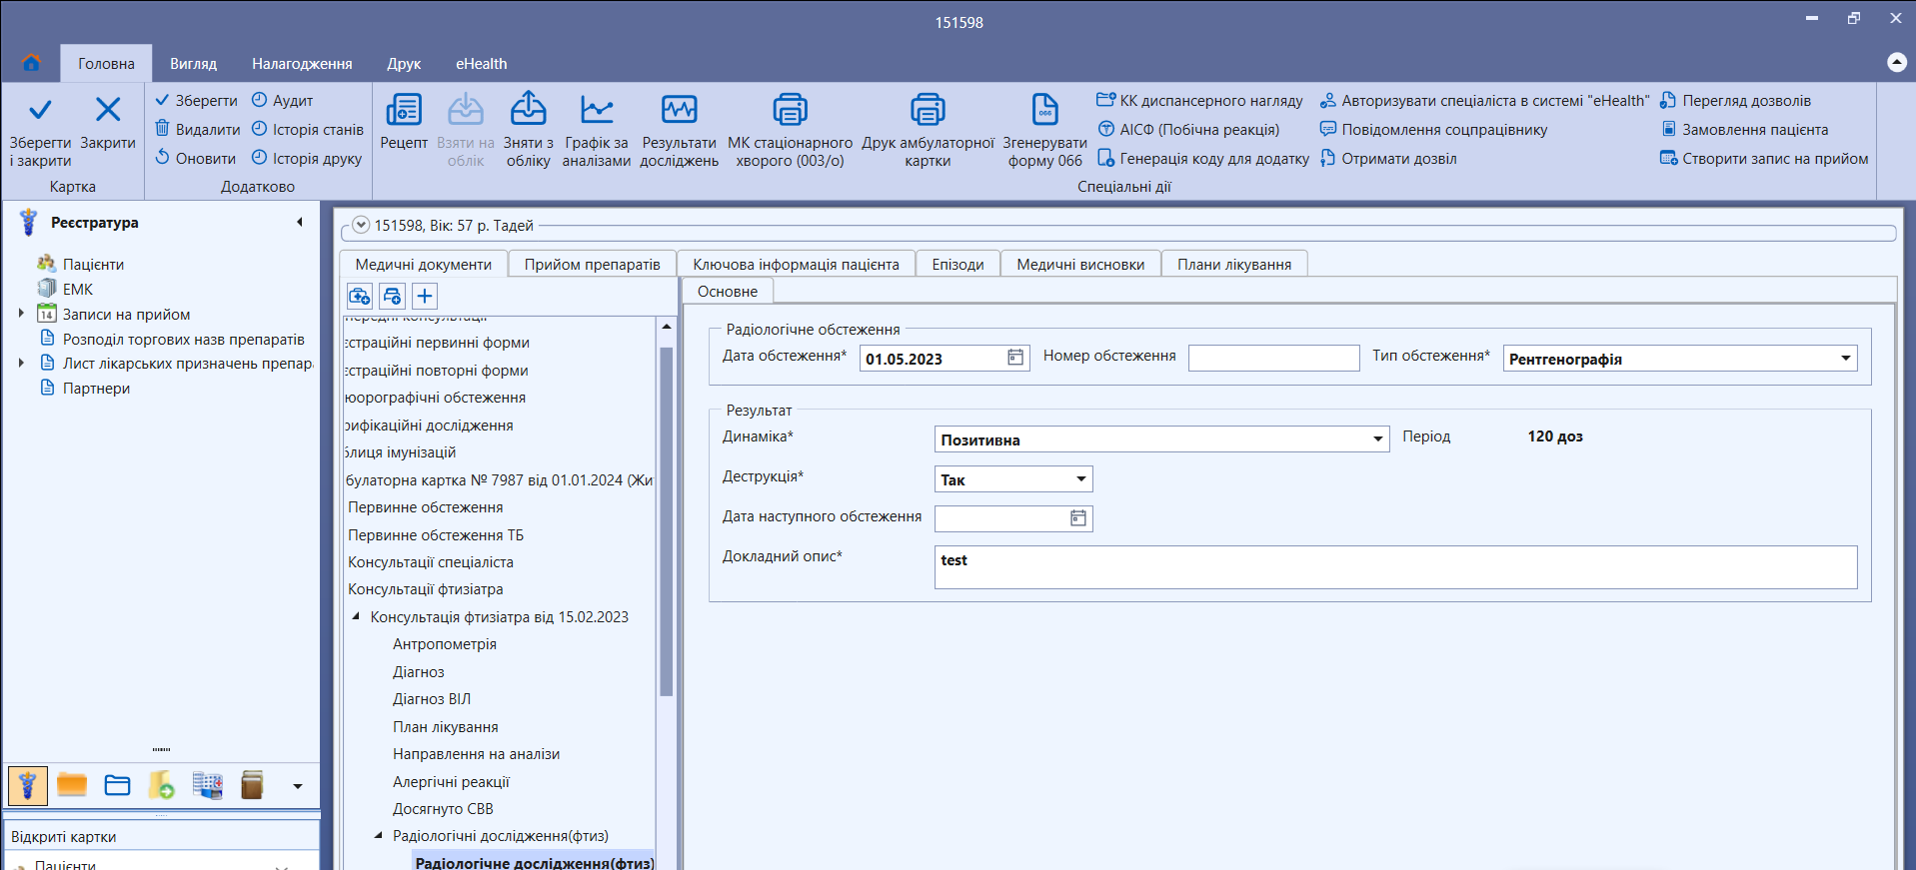The image size is (1916, 870).
Task: Click Зберегти in Додатково group
Action: 196,100
